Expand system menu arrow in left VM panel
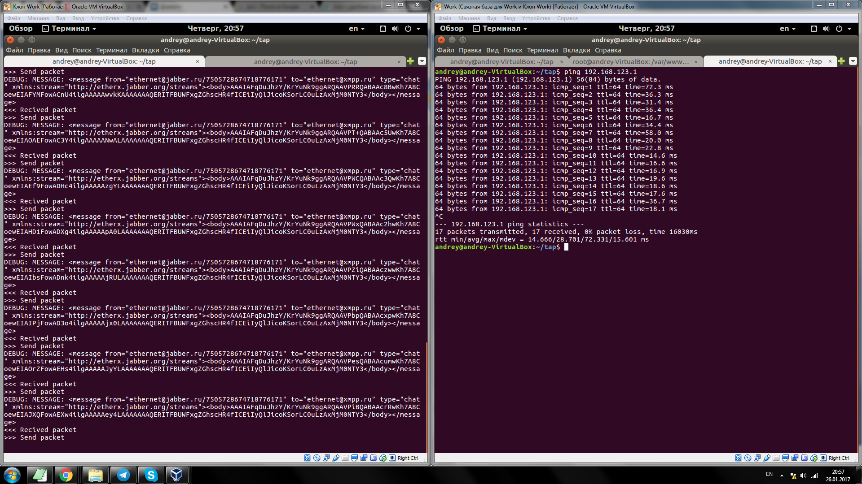 [418, 29]
